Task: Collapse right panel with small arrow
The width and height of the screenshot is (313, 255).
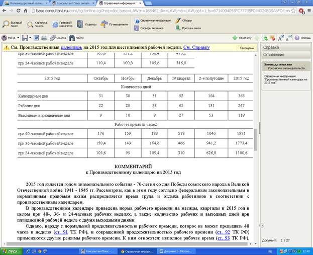Action: point(262,226)
